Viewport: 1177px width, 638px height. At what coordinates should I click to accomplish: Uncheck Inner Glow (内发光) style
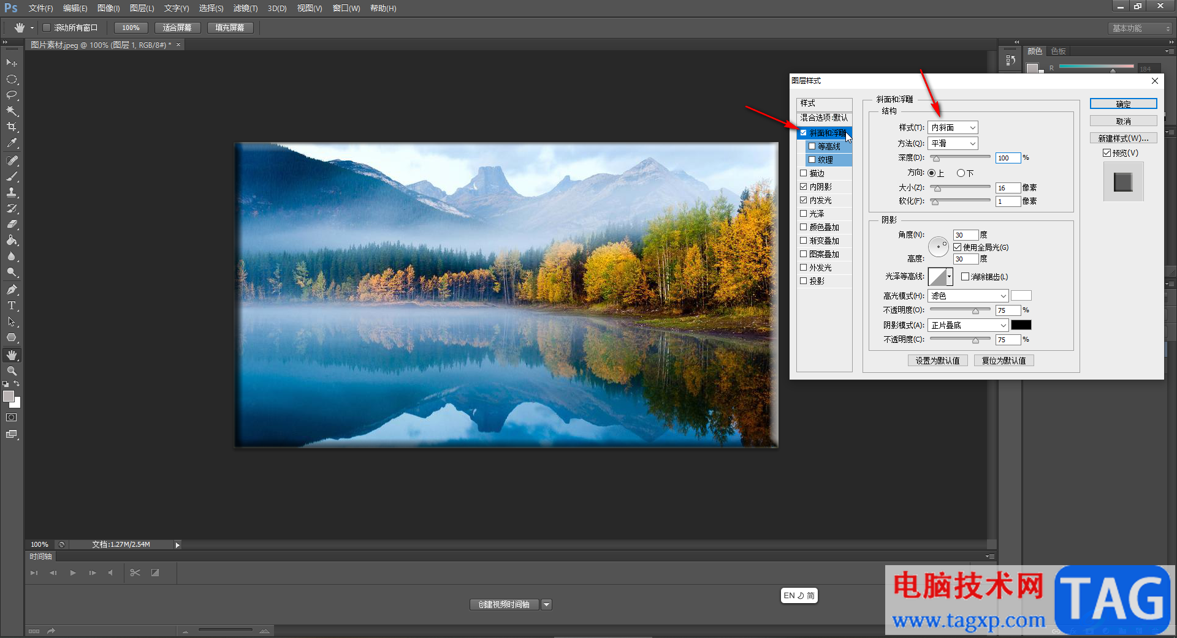[804, 200]
